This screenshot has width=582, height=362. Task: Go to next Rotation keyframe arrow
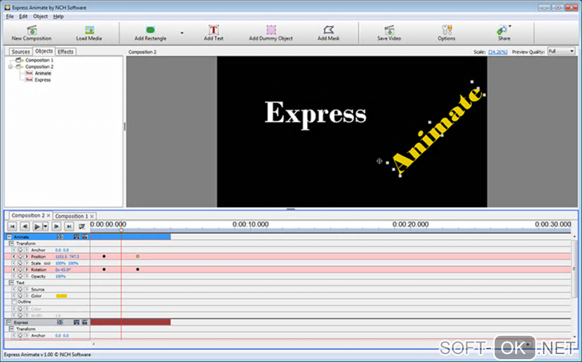point(26,270)
